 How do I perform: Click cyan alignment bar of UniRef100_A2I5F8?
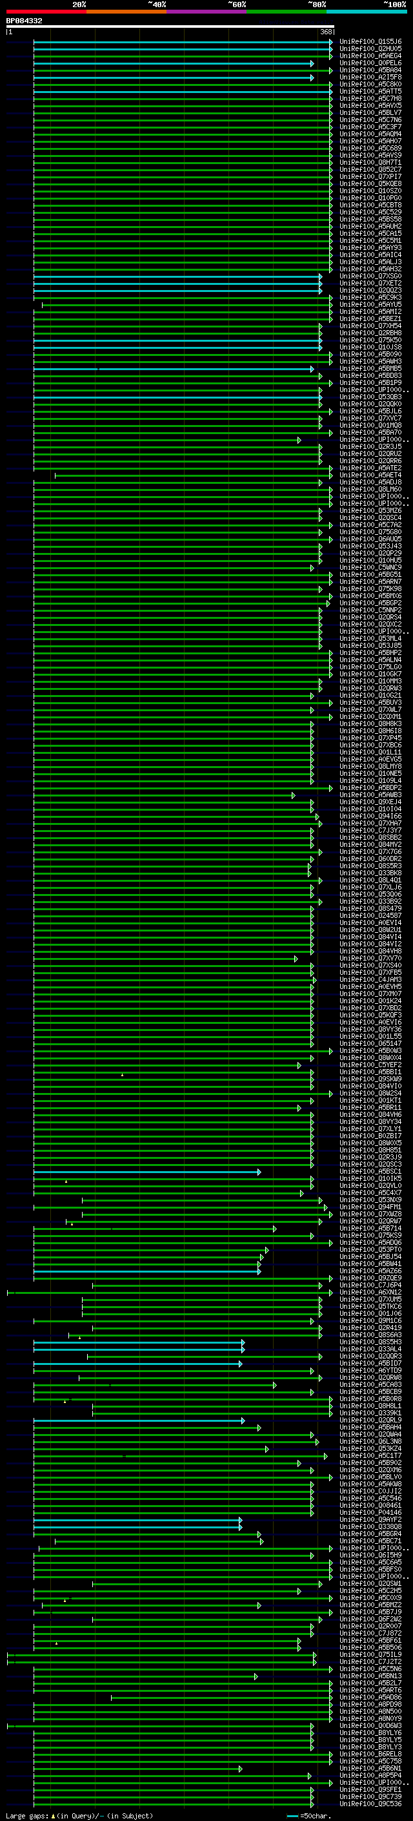[x=174, y=78]
